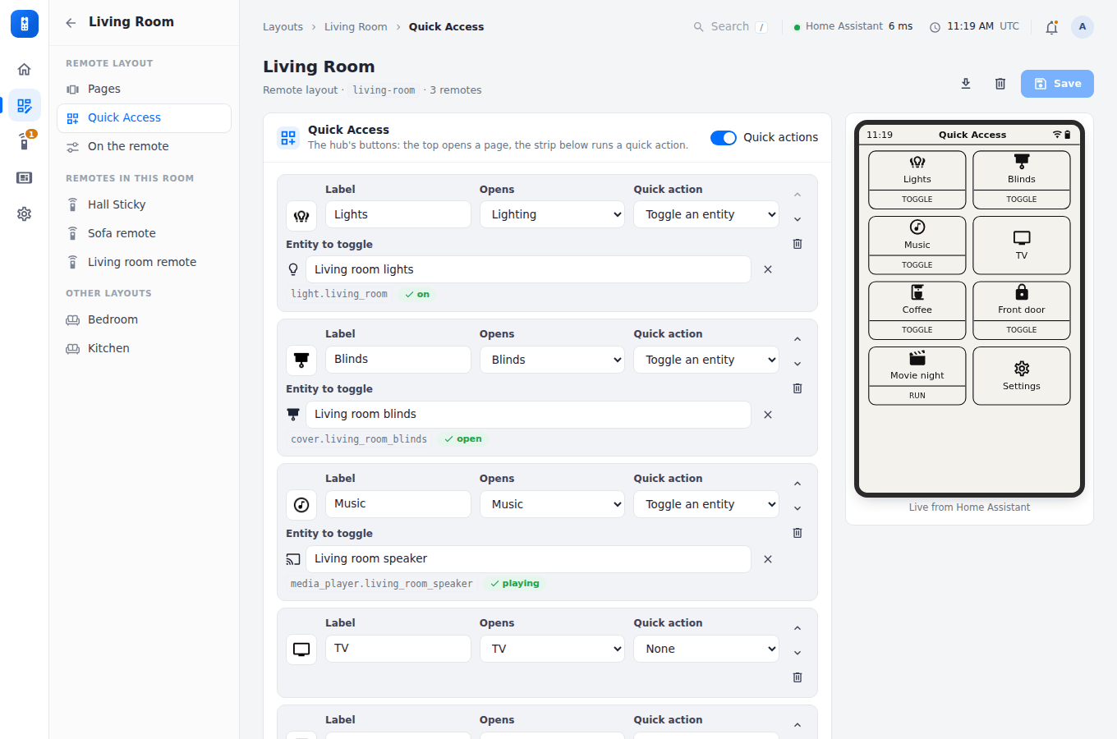Move the Blinds row up
The image size is (1117, 739).
[798, 339]
